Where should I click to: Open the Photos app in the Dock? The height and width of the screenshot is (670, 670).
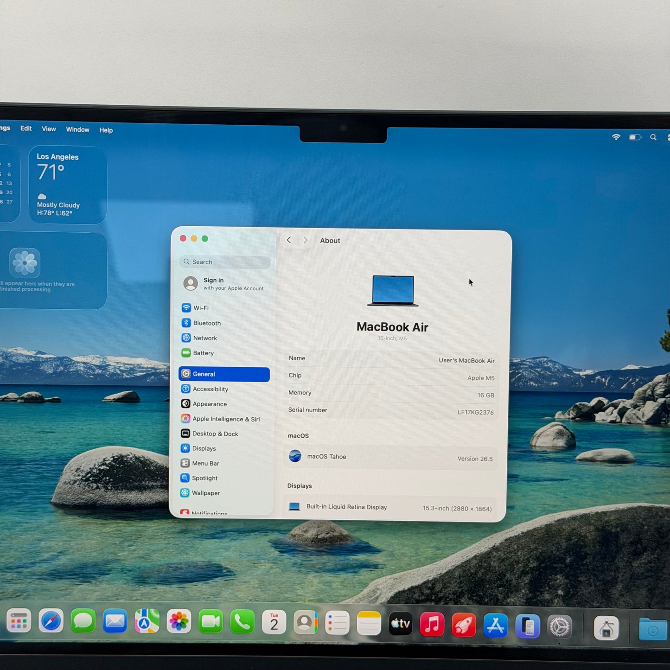click(179, 621)
